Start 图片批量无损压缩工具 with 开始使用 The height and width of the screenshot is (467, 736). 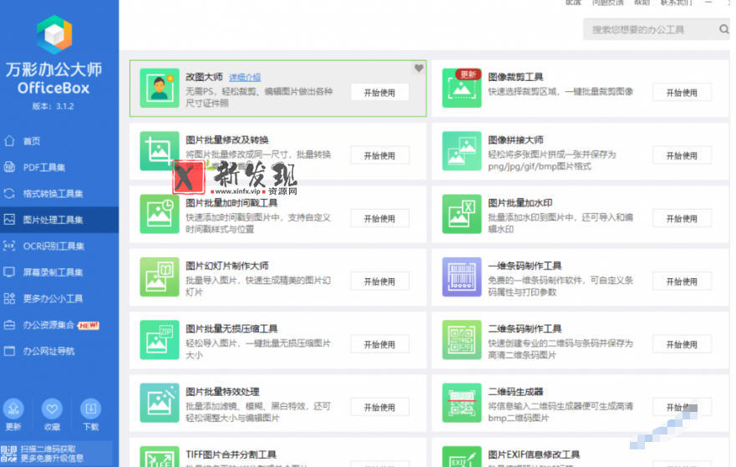pos(379,344)
